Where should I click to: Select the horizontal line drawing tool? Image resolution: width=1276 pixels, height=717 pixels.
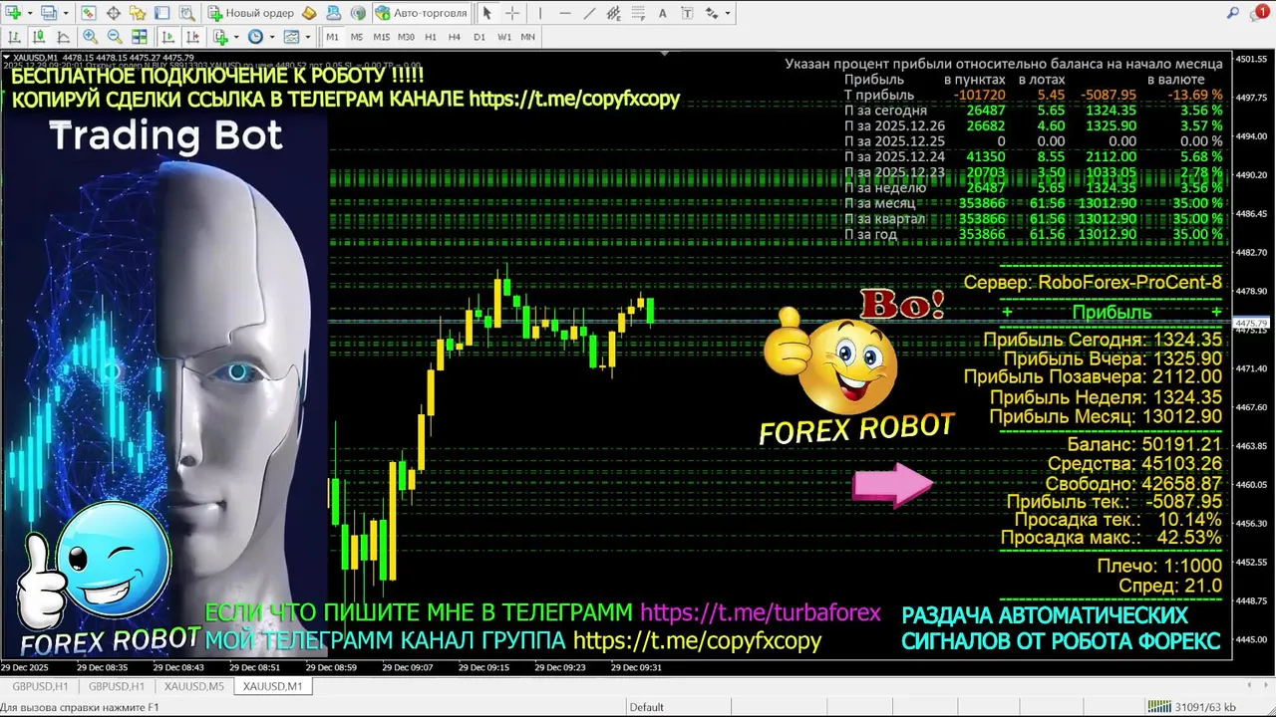coord(564,13)
